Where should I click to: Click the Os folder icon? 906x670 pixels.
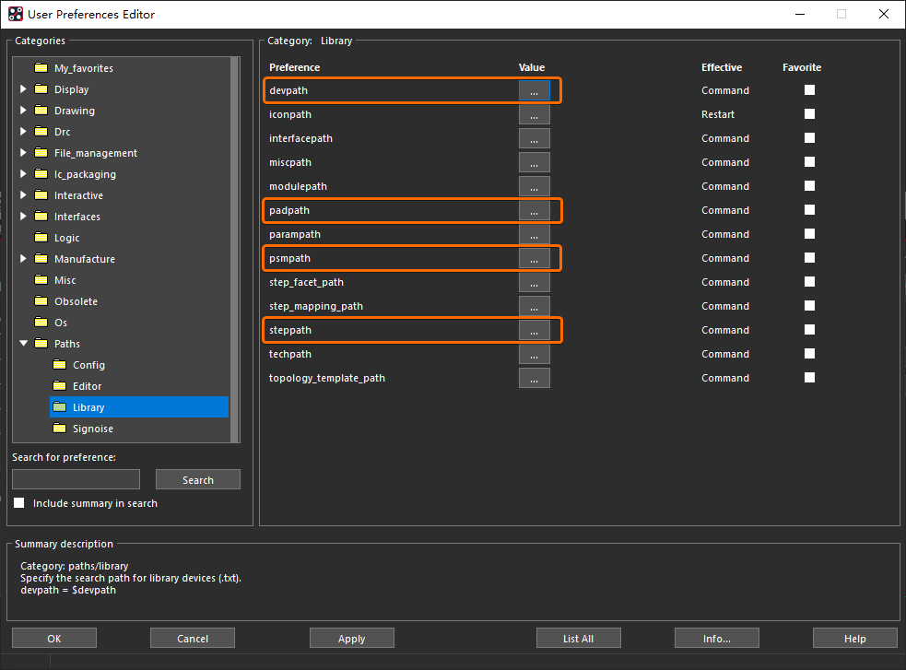point(41,323)
